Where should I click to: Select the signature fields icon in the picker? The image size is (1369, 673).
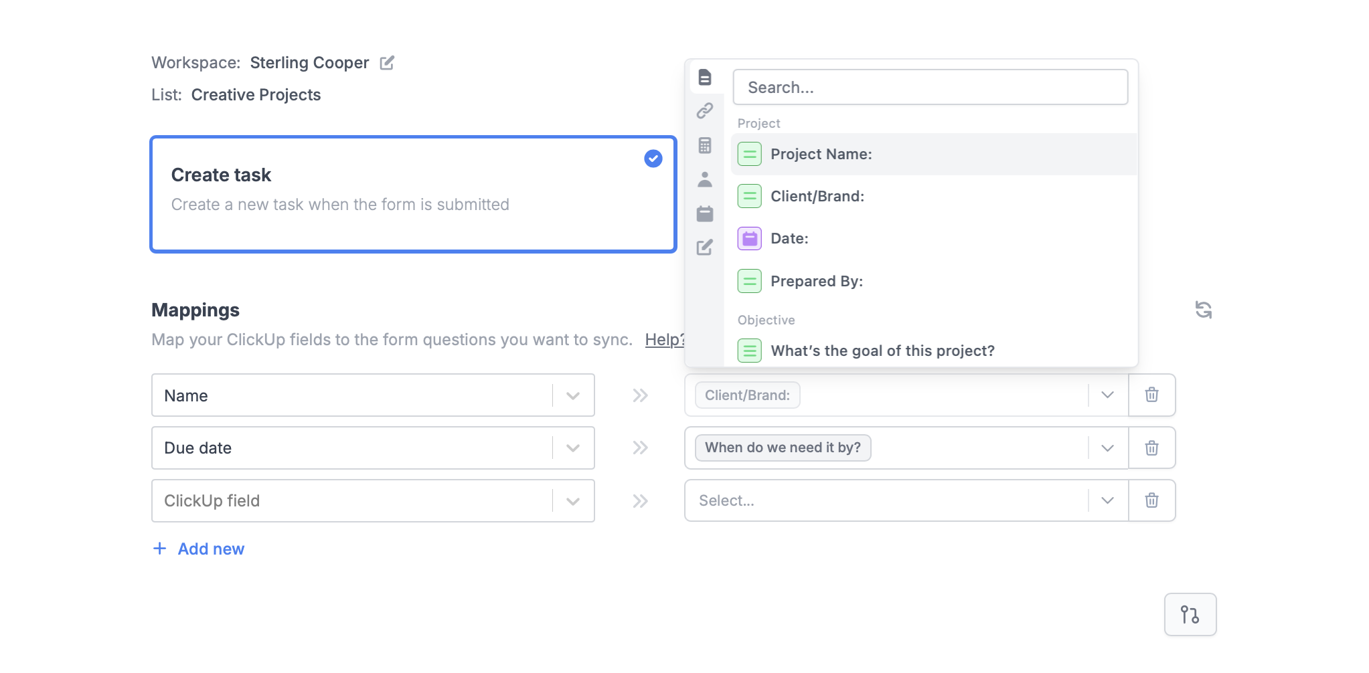pos(705,248)
